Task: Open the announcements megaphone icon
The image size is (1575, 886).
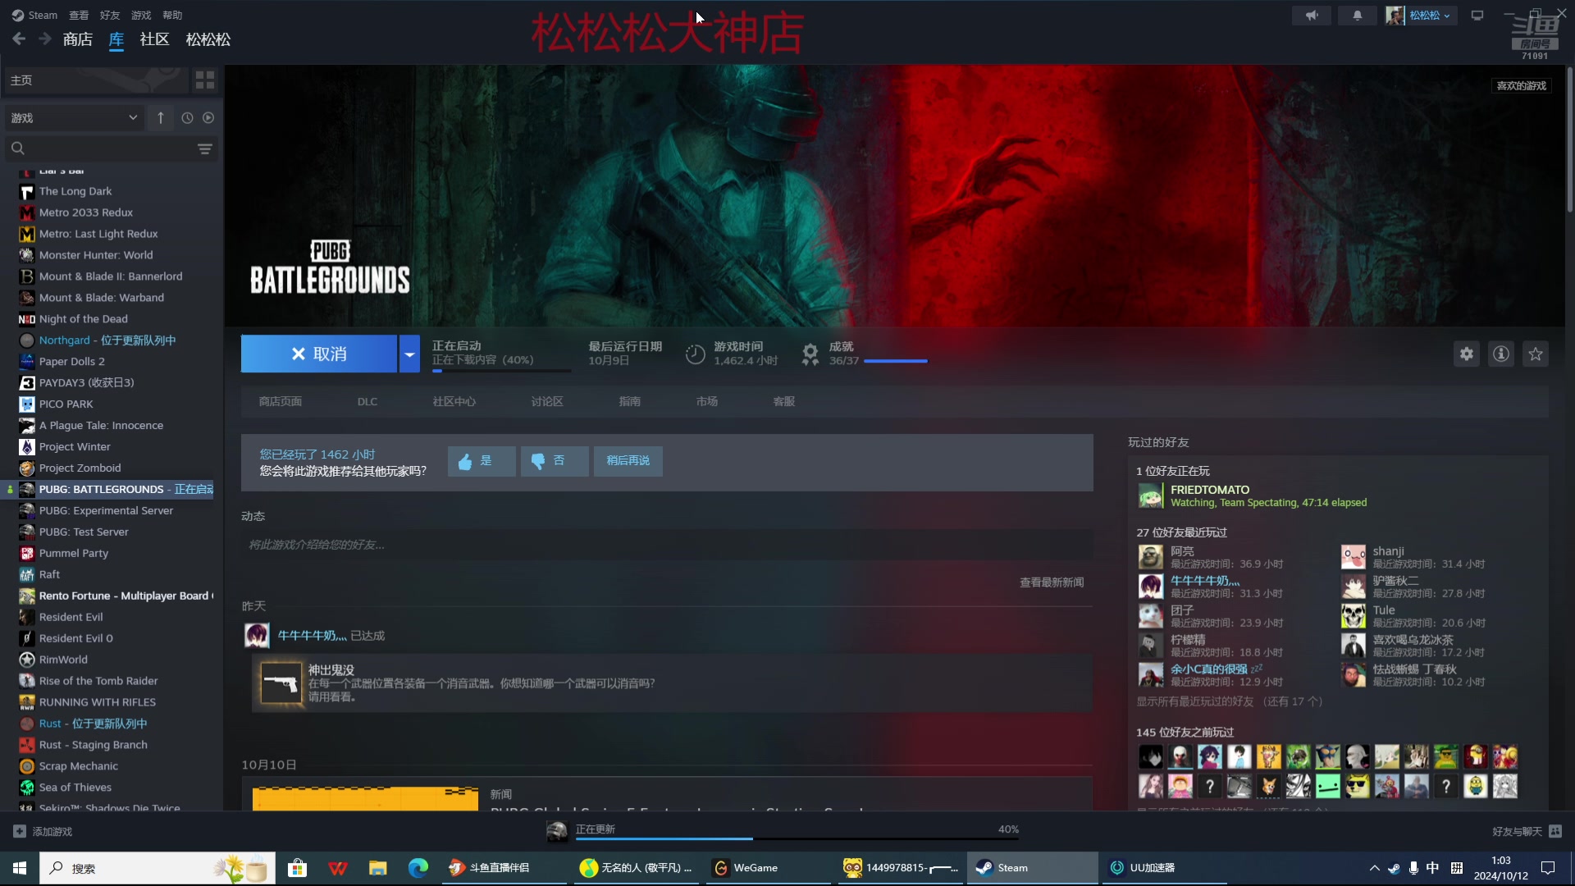Action: click(x=1312, y=16)
